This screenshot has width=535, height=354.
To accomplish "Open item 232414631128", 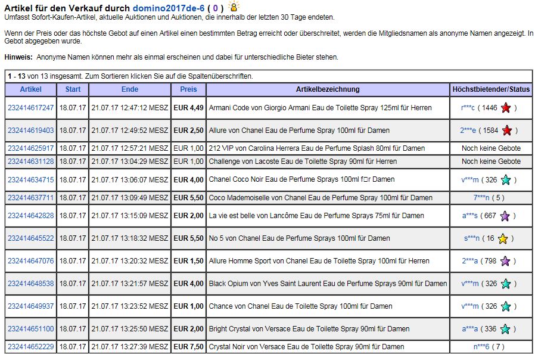I will tap(31, 161).
